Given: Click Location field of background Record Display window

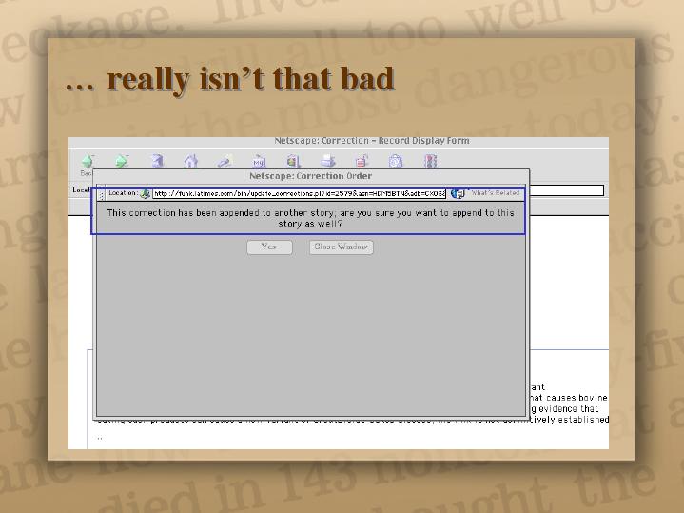Looking at the screenshot, I should (567, 190).
